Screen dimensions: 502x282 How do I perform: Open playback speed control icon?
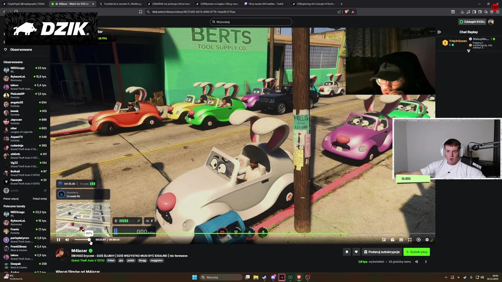pyautogui.click(x=418, y=240)
